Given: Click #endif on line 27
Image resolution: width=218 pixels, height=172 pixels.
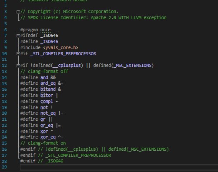Looking at the screenshot, I should coord(28,155).
